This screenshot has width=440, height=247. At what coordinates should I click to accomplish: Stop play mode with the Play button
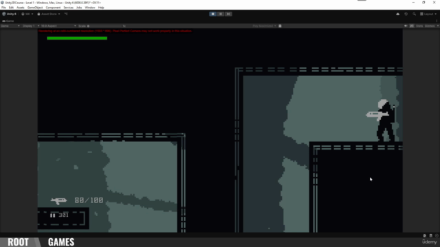pyautogui.click(x=212, y=14)
